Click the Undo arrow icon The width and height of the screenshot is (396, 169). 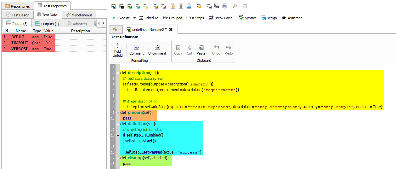[x=216, y=50]
